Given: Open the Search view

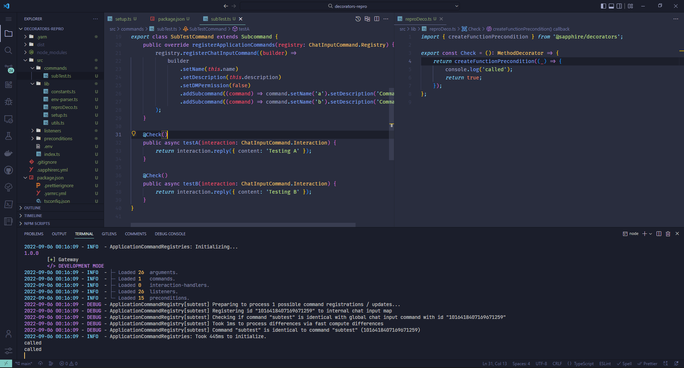Looking at the screenshot, I should click(9, 50).
